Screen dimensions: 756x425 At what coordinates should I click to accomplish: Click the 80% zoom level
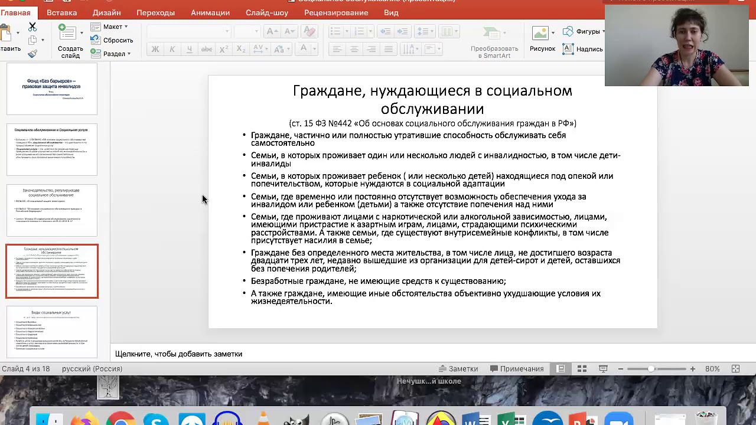click(x=712, y=369)
